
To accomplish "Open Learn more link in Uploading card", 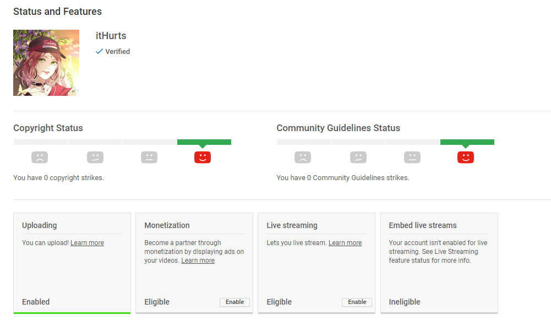I will [87, 243].
